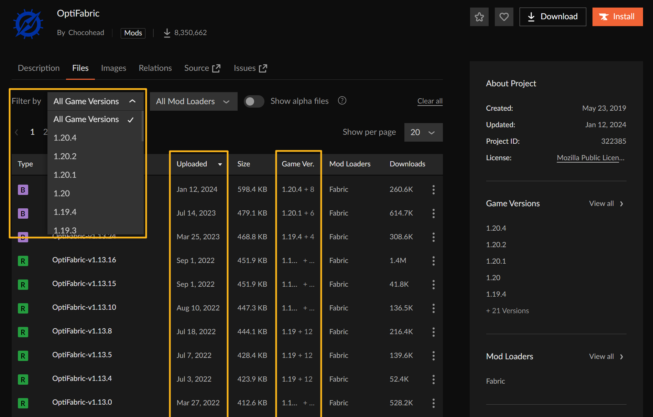
Task: Click release badge of OptiFabric-v1.13.4
Action: [x=23, y=380]
